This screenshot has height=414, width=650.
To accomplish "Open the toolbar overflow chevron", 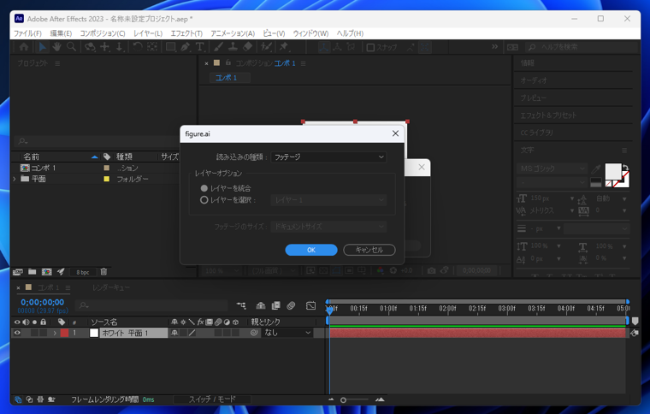I will coord(494,47).
